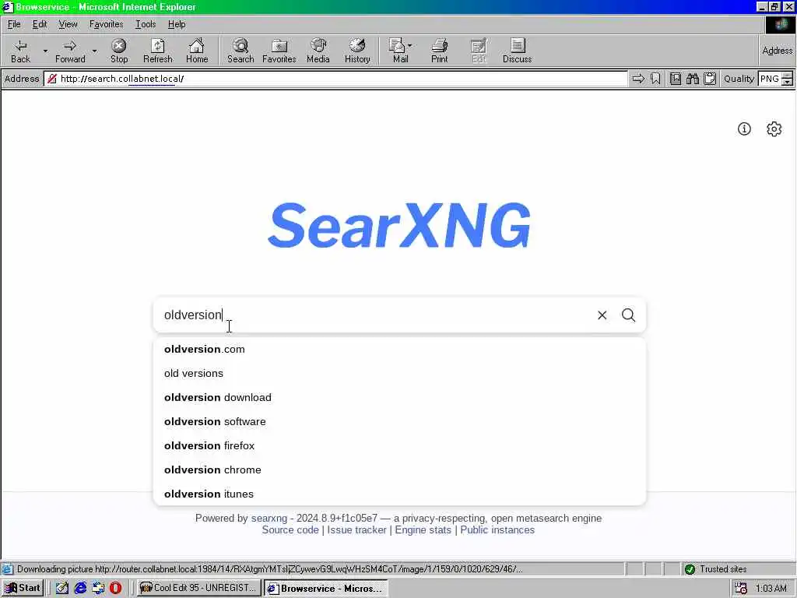This screenshot has width=797, height=598.
Task: Open SearXNG about info icon
Action: pyautogui.click(x=744, y=128)
